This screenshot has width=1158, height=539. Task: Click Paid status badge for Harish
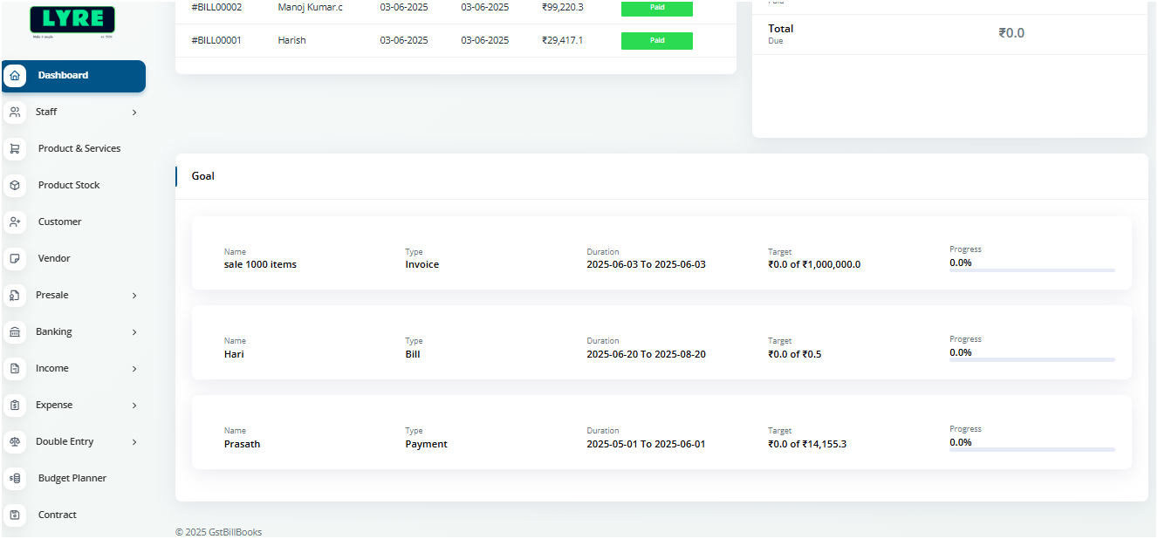pos(656,41)
